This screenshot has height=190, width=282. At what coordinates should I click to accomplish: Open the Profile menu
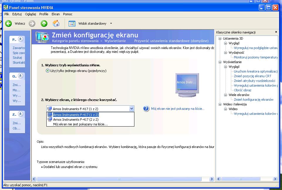[44, 14]
